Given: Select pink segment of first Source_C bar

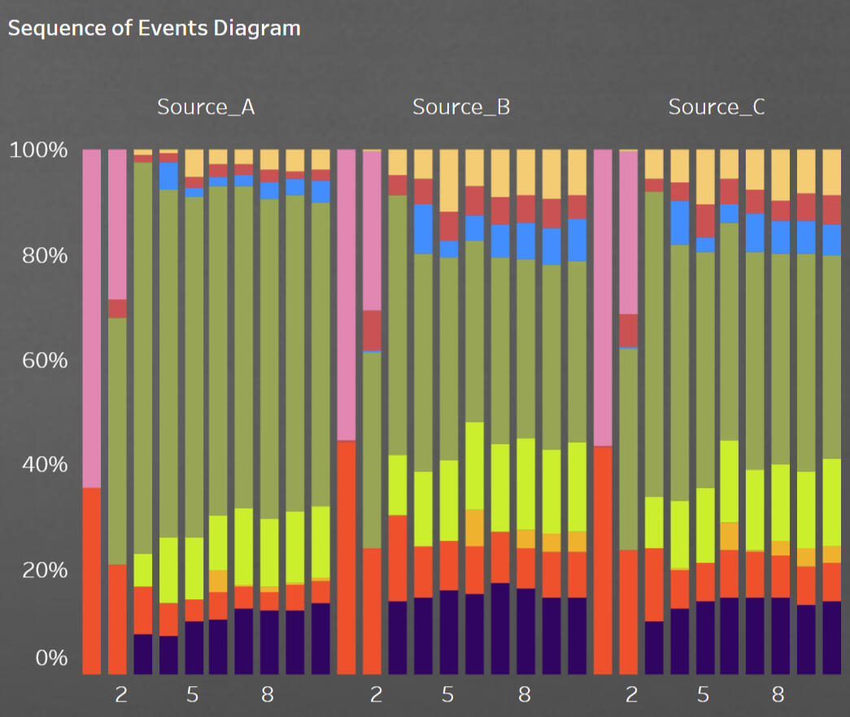Looking at the screenshot, I should click(603, 297).
